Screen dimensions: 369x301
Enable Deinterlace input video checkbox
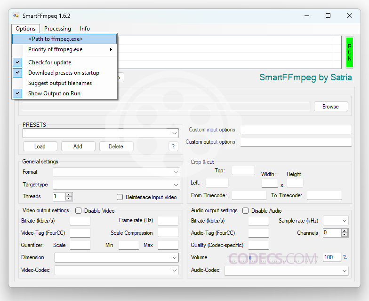coord(120,197)
